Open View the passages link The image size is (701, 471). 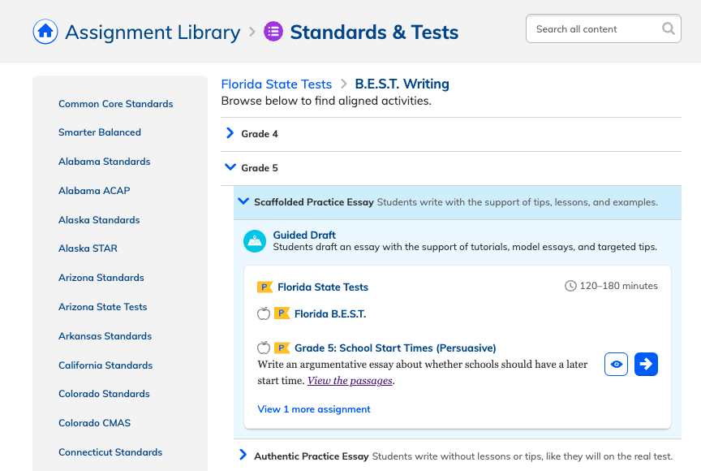350,381
